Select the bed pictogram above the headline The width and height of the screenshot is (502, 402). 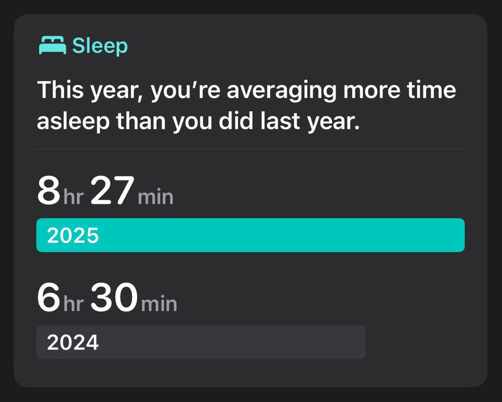click(53, 45)
